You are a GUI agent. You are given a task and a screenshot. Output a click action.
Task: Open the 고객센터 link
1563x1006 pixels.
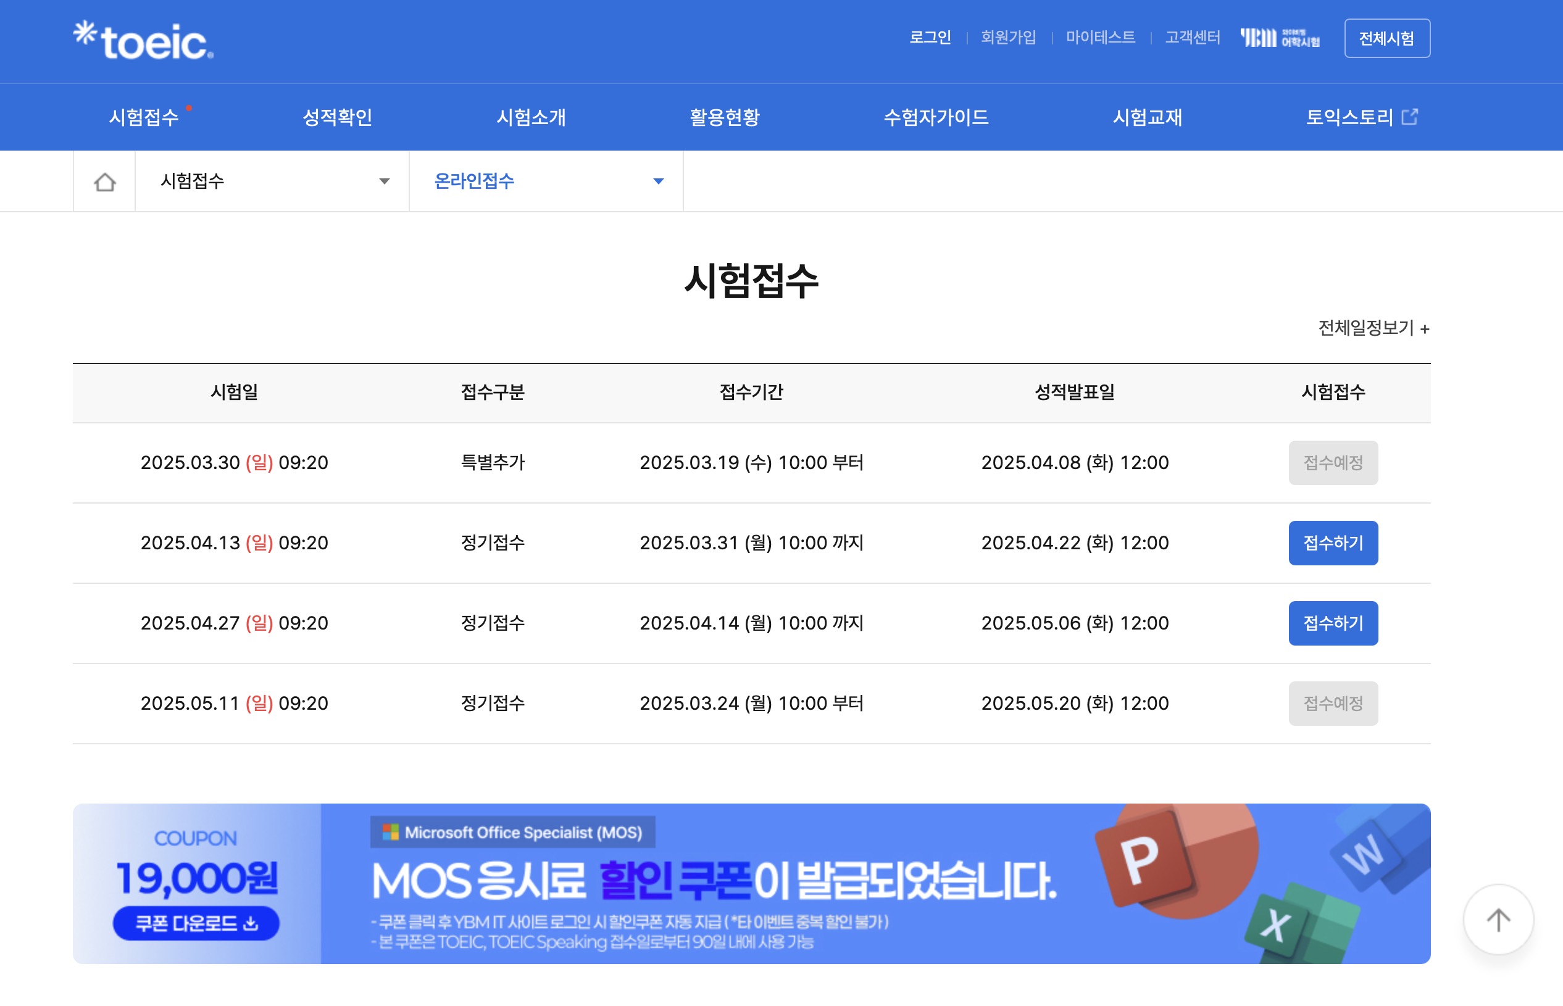pyautogui.click(x=1193, y=37)
